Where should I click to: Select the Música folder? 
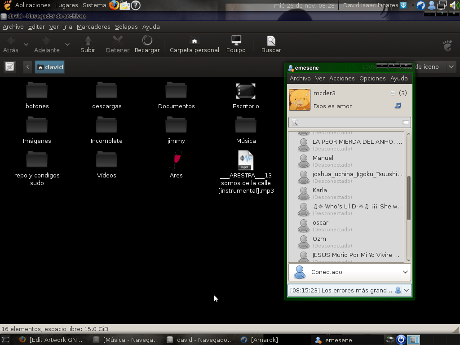coord(246,131)
